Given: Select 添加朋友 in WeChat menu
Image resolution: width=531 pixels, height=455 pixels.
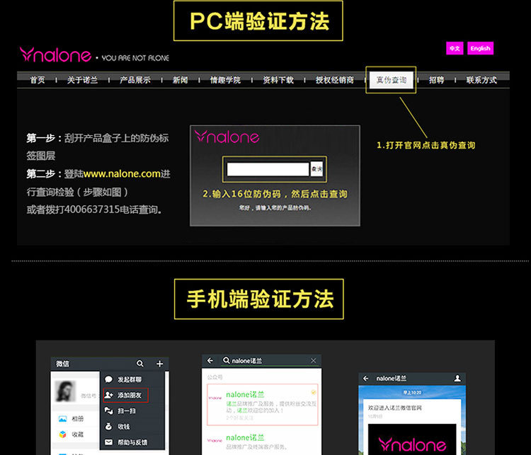Looking at the screenshot, I should coord(125,395).
